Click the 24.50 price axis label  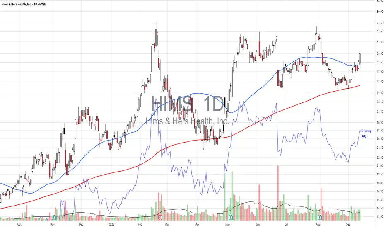pos(380,148)
